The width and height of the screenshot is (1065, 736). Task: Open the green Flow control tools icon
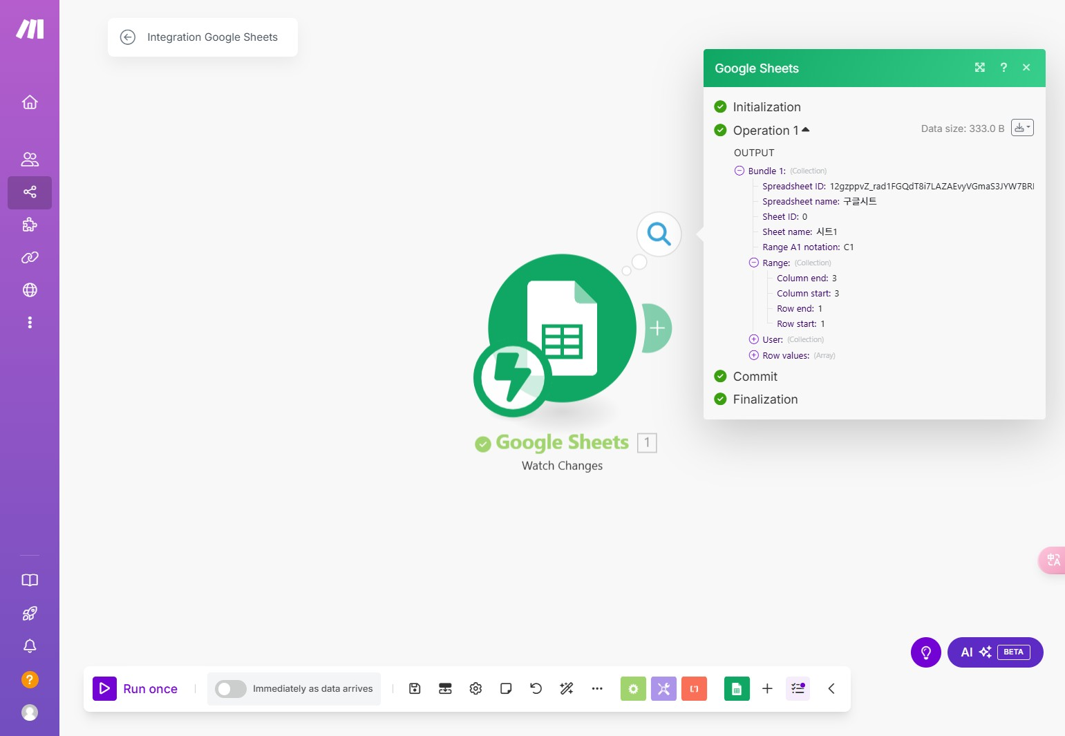[x=633, y=688]
